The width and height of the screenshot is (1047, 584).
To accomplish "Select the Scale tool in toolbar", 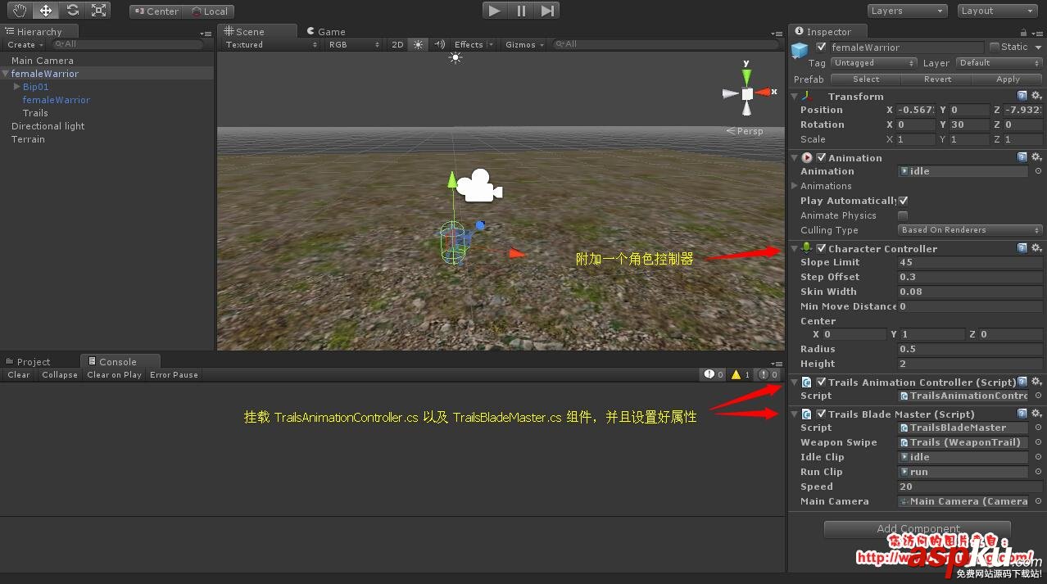I will (x=98, y=11).
